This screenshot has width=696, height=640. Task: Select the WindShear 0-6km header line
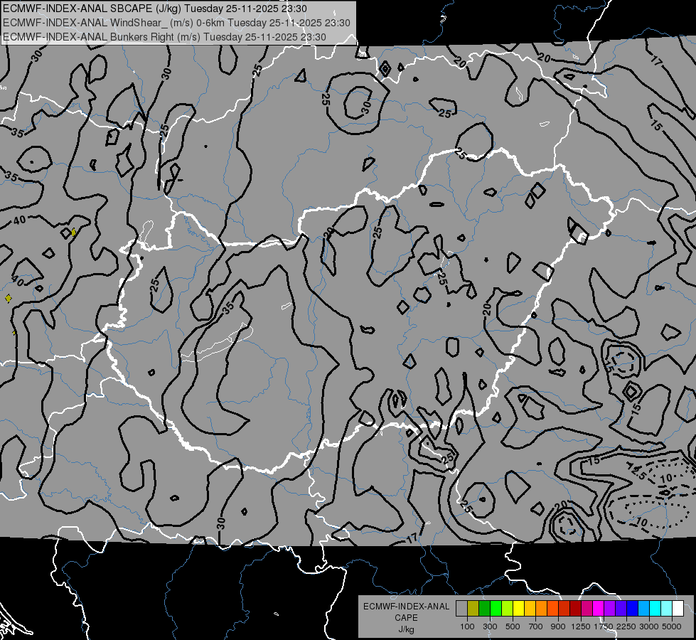(x=176, y=23)
